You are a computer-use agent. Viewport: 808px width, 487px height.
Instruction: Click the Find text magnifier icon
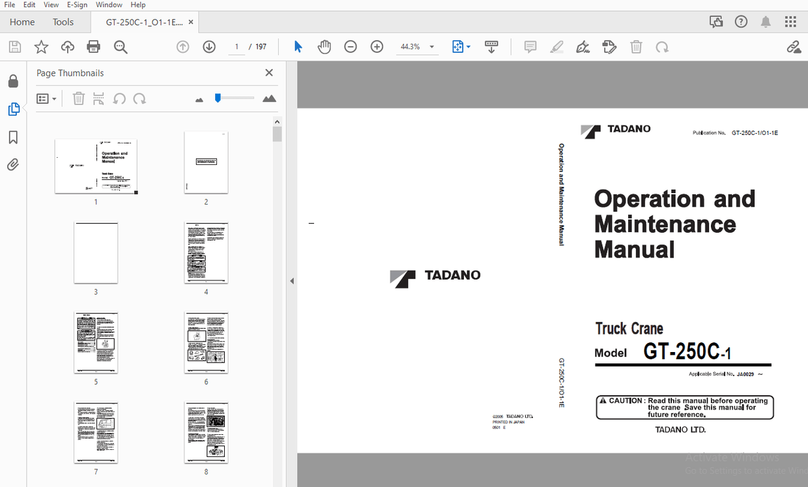pos(120,46)
